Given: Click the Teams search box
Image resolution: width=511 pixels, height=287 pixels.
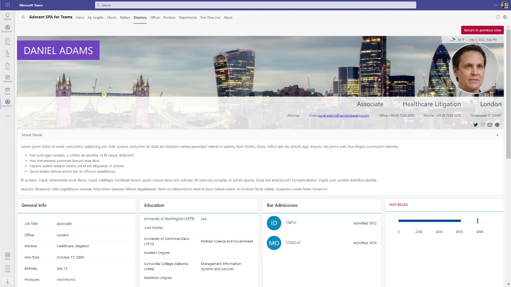Looking at the screenshot, I should pos(255,5).
